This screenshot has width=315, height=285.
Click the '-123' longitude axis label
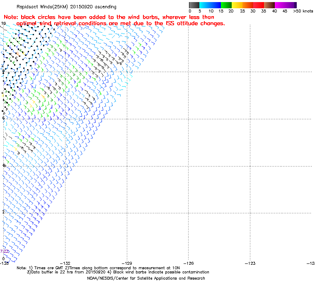[250, 263]
